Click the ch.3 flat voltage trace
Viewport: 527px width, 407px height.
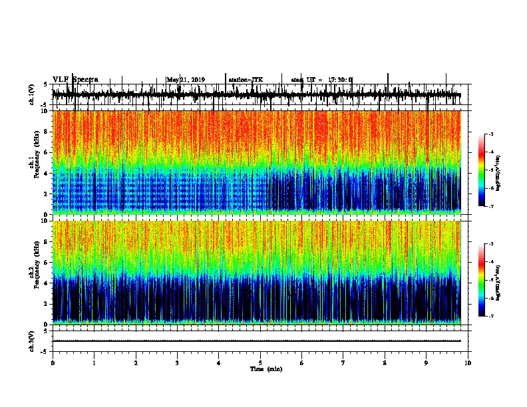(x=257, y=341)
